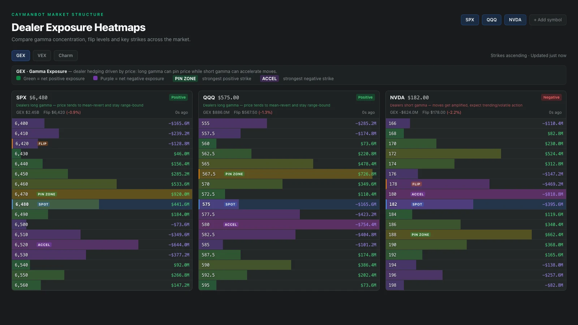Select the QQQ 572.5 strike label
This screenshot has width=578, height=325.
[208, 194]
